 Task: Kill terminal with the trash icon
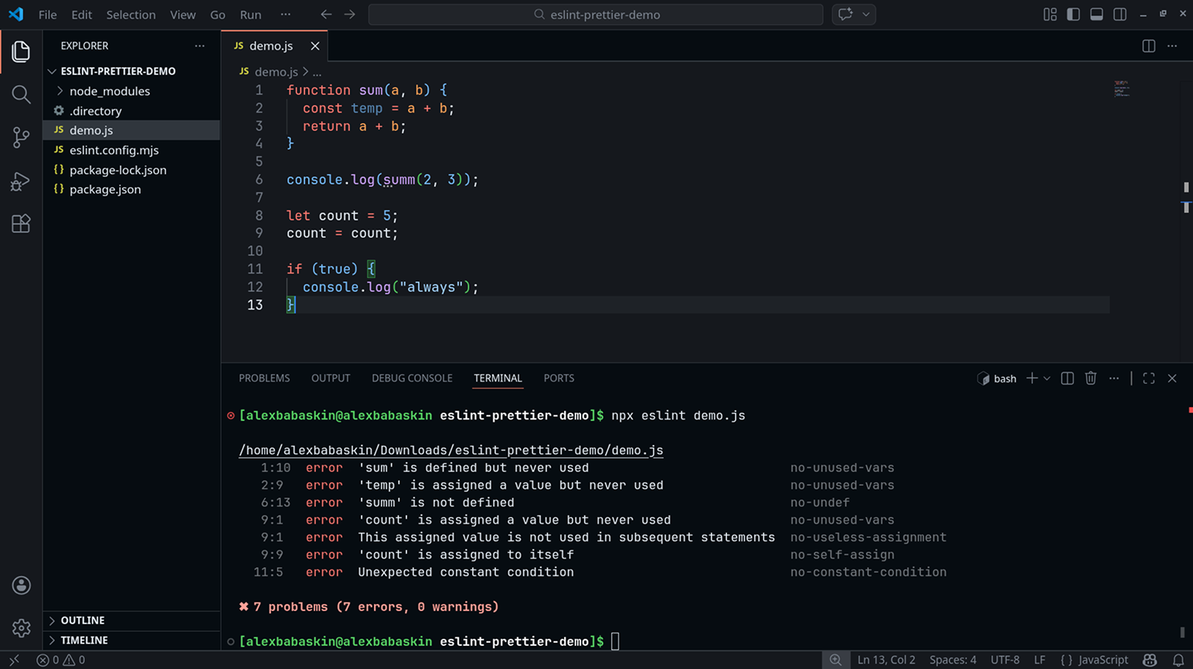click(1090, 379)
